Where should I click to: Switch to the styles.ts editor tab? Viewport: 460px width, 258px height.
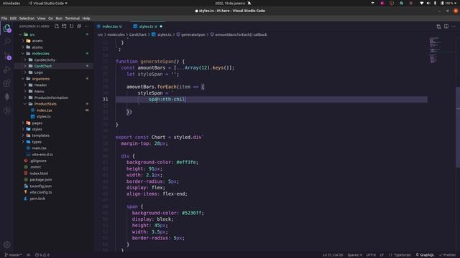click(147, 27)
